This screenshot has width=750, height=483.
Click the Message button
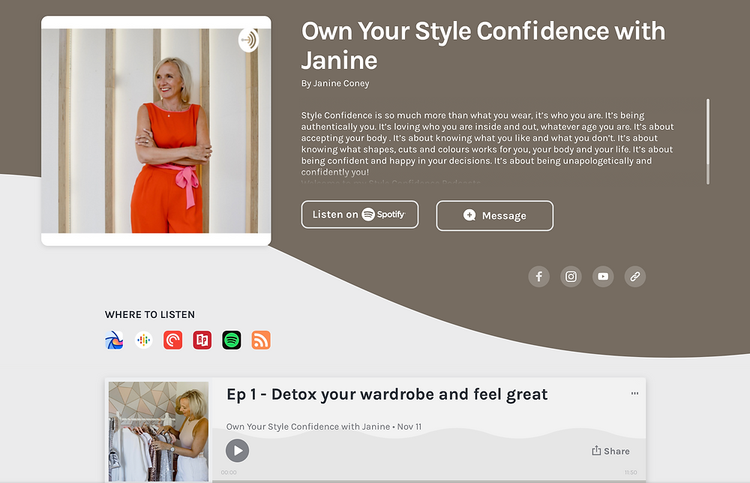point(494,216)
